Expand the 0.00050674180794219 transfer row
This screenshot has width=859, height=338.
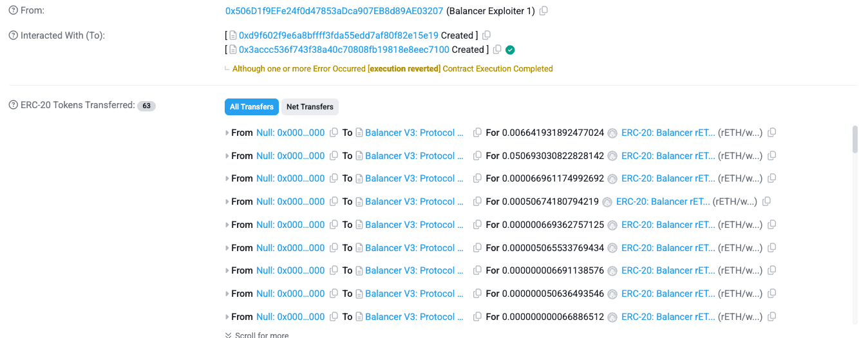click(227, 202)
